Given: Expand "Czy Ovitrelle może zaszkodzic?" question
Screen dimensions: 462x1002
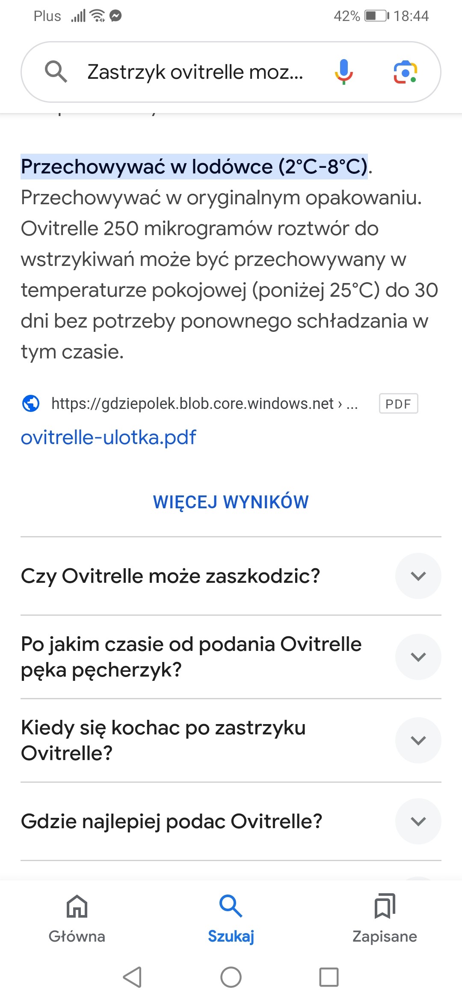Looking at the screenshot, I should click(x=418, y=576).
